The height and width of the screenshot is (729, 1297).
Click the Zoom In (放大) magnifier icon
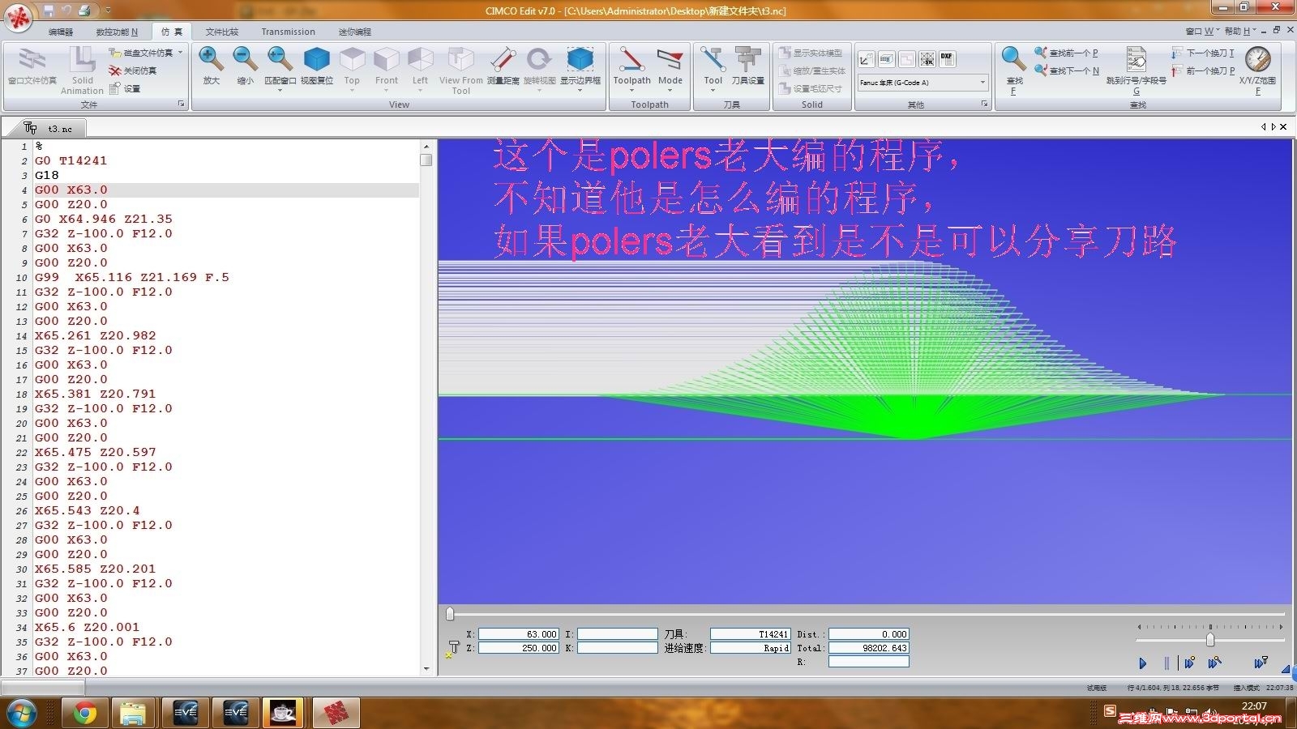[211, 60]
